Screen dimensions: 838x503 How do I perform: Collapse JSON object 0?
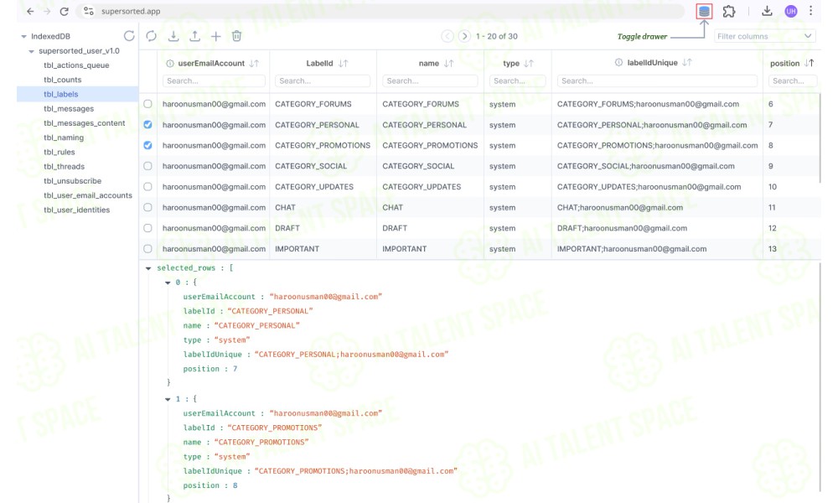click(x=168, y=283)
